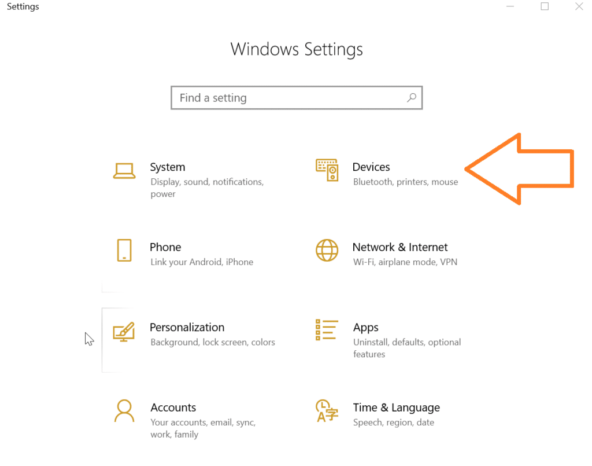Click the Windows Settings title text
The height and width of the screenshot is (466, 592).
coord(297,49)
